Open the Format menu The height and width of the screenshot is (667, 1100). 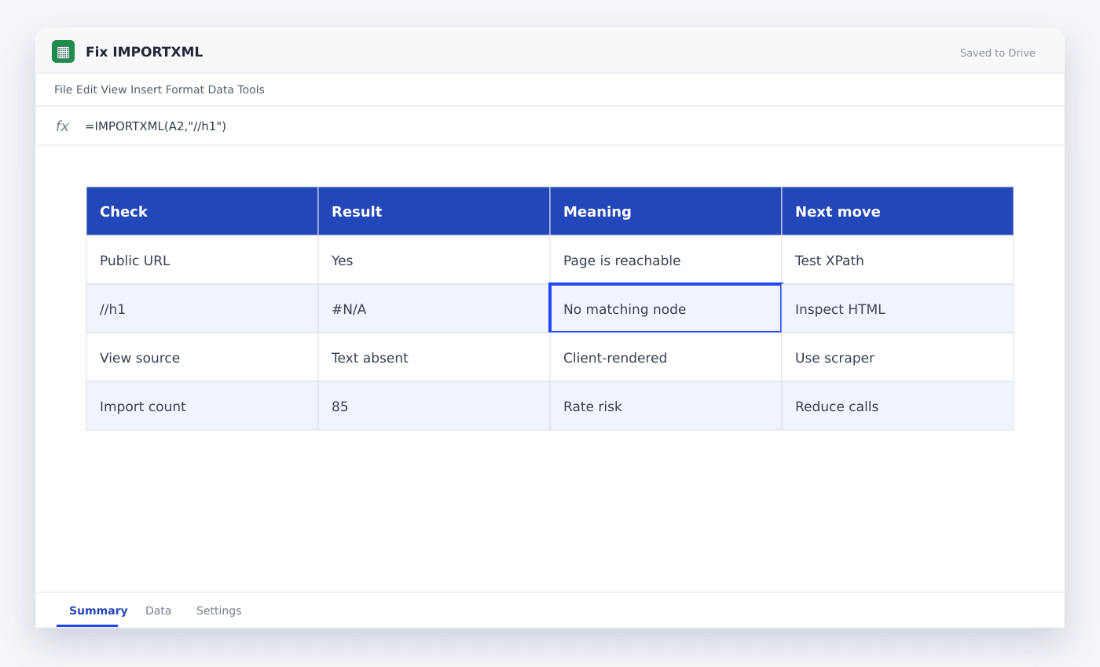coord(185,89)
